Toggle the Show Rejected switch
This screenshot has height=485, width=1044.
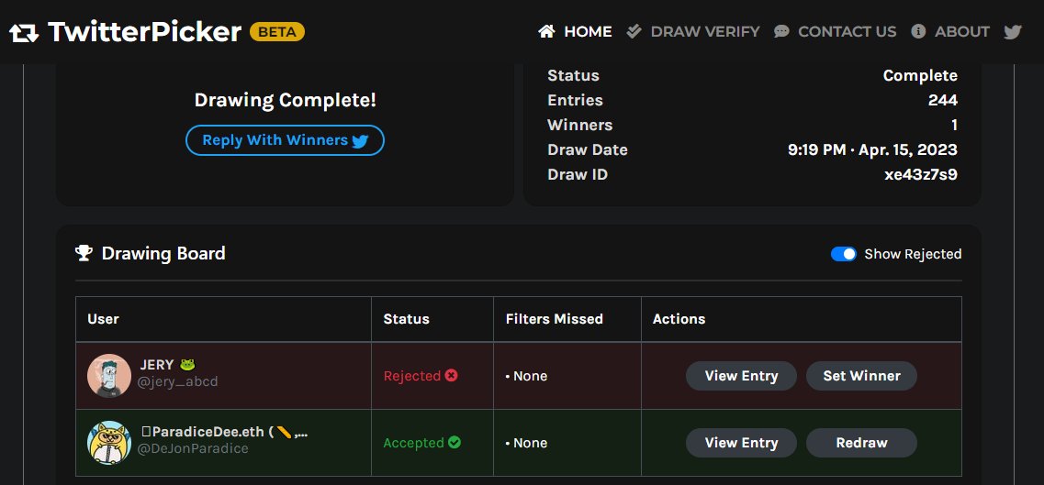coord(844,254)
